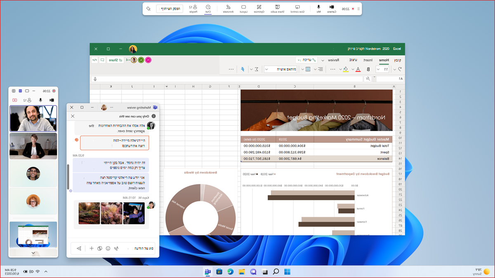Click the sticker or loop icon in chat compose
This screenshot has width=495, height=278.
click(x=100, y=248)
